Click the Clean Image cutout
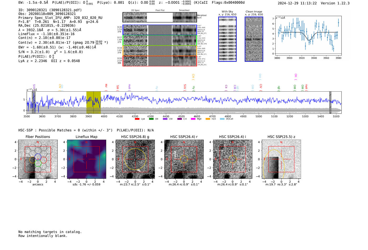The width and height of the screenshot is (368, 250). tap(254, 39)
